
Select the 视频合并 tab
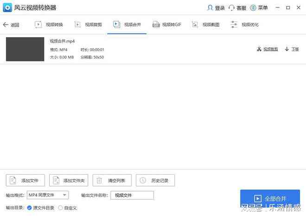click(x=127, y=25)
